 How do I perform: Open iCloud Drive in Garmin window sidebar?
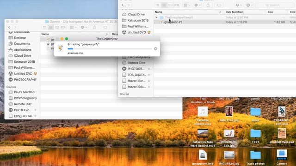(20, 56)
